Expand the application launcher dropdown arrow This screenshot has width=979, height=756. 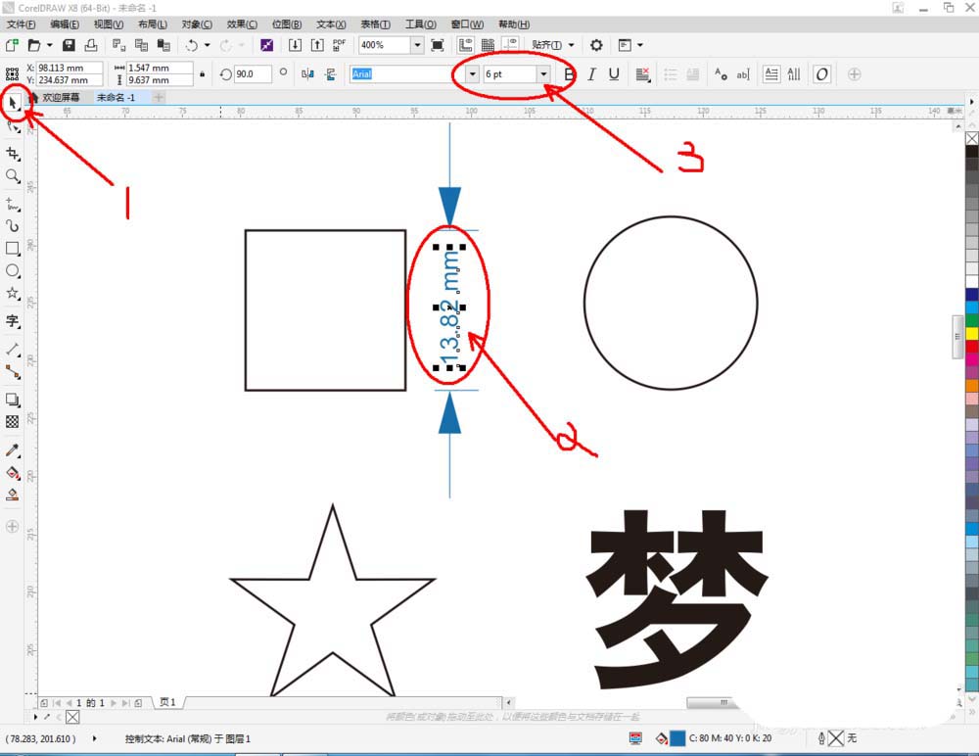tap(640, 45)
